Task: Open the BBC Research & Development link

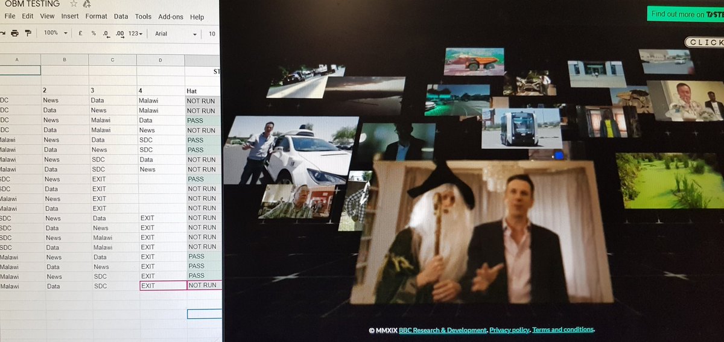Action: pyautogui.click(x=442, y=330)
